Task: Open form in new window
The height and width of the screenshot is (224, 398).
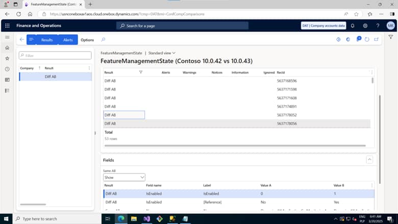Action: pos(376,40)
